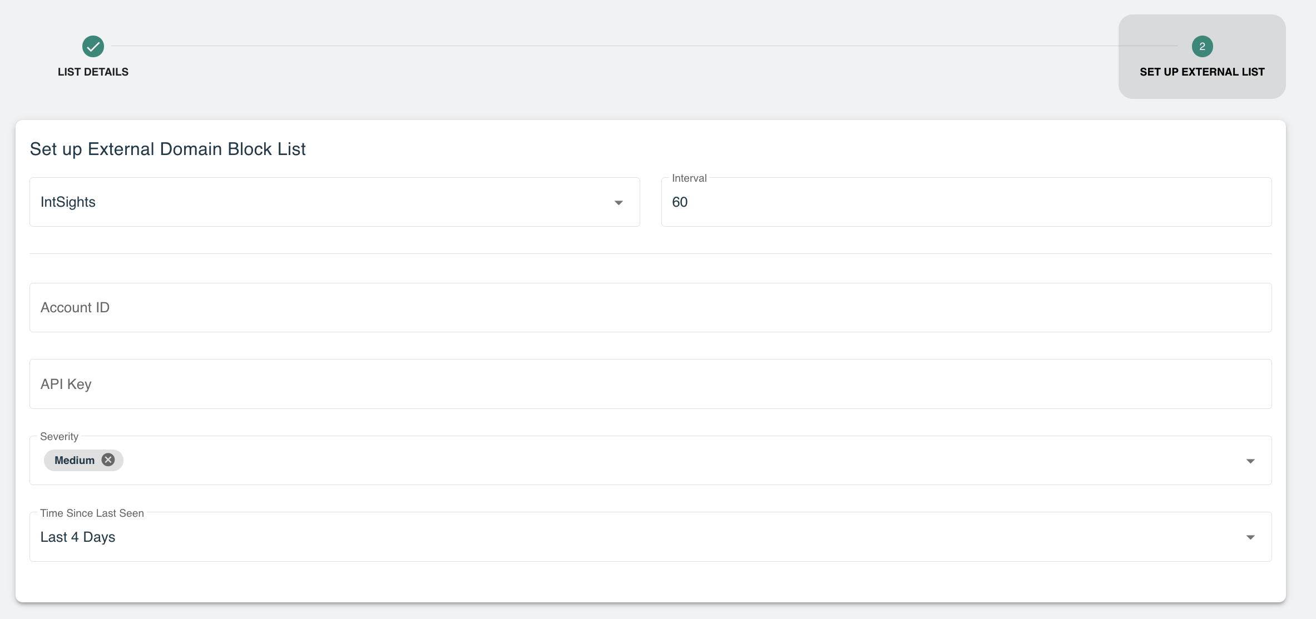Click the IntSights dropdown arrow
The width and height of the screenshot is (1316, 619).
(619, 203)
